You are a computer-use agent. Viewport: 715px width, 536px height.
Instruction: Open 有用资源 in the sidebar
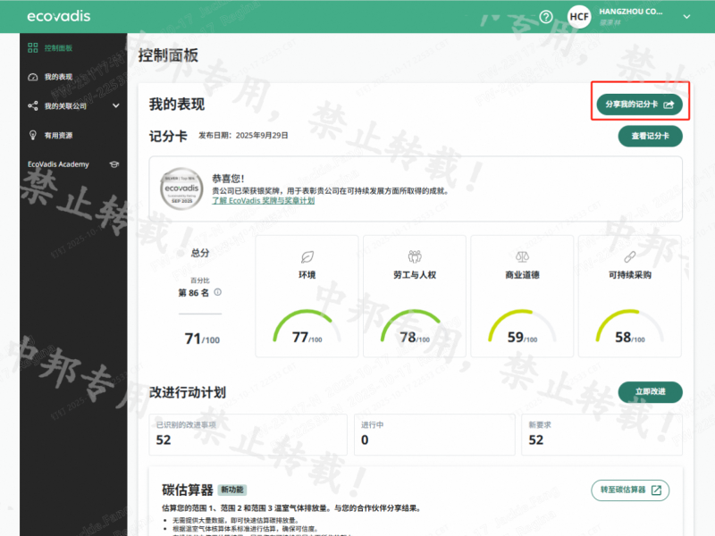57,136
